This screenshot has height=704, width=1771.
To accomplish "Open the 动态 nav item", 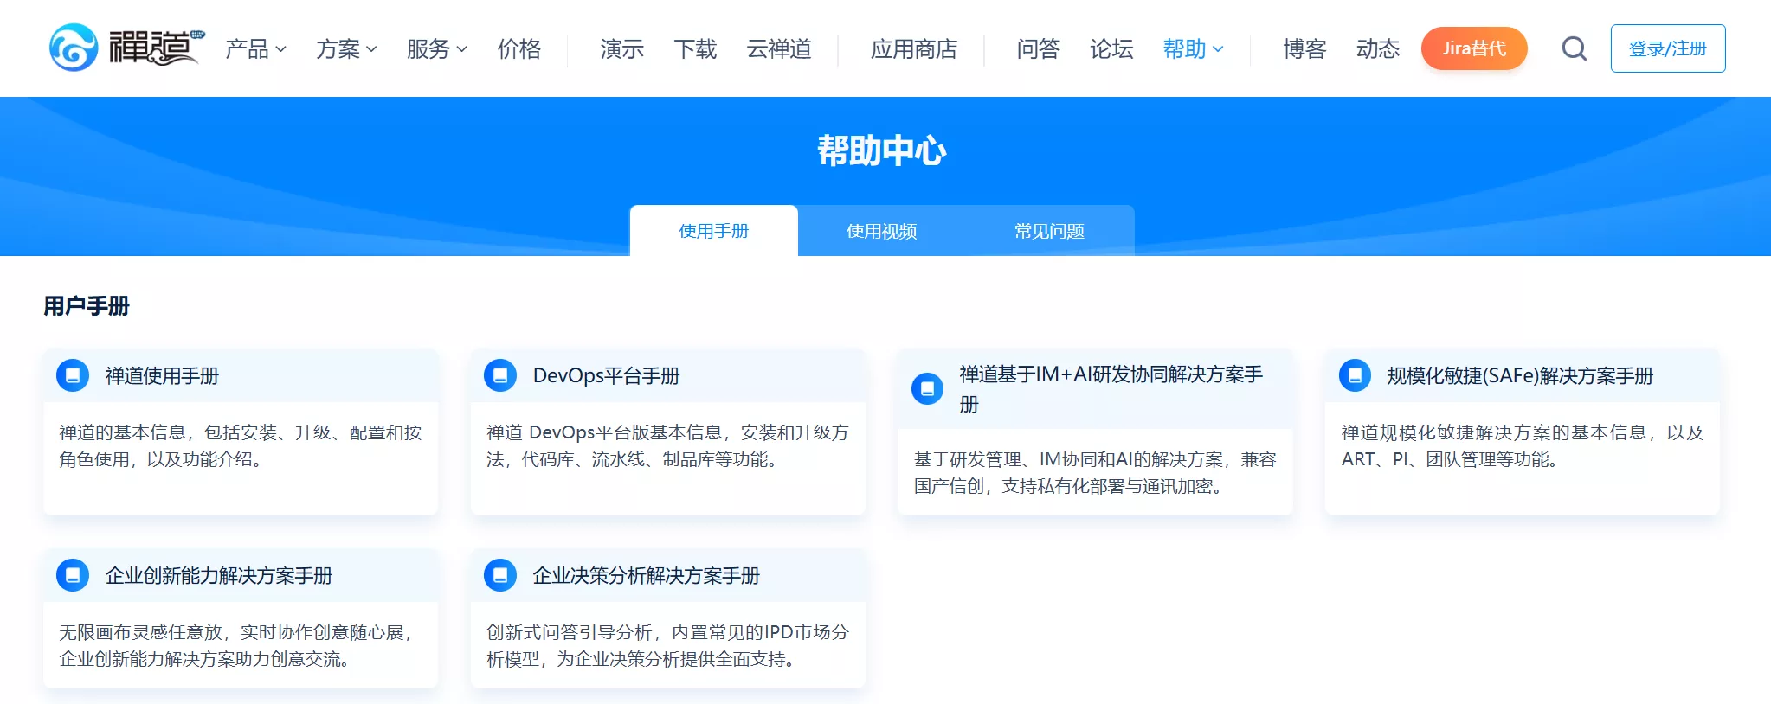I will tap(1378, 48).
